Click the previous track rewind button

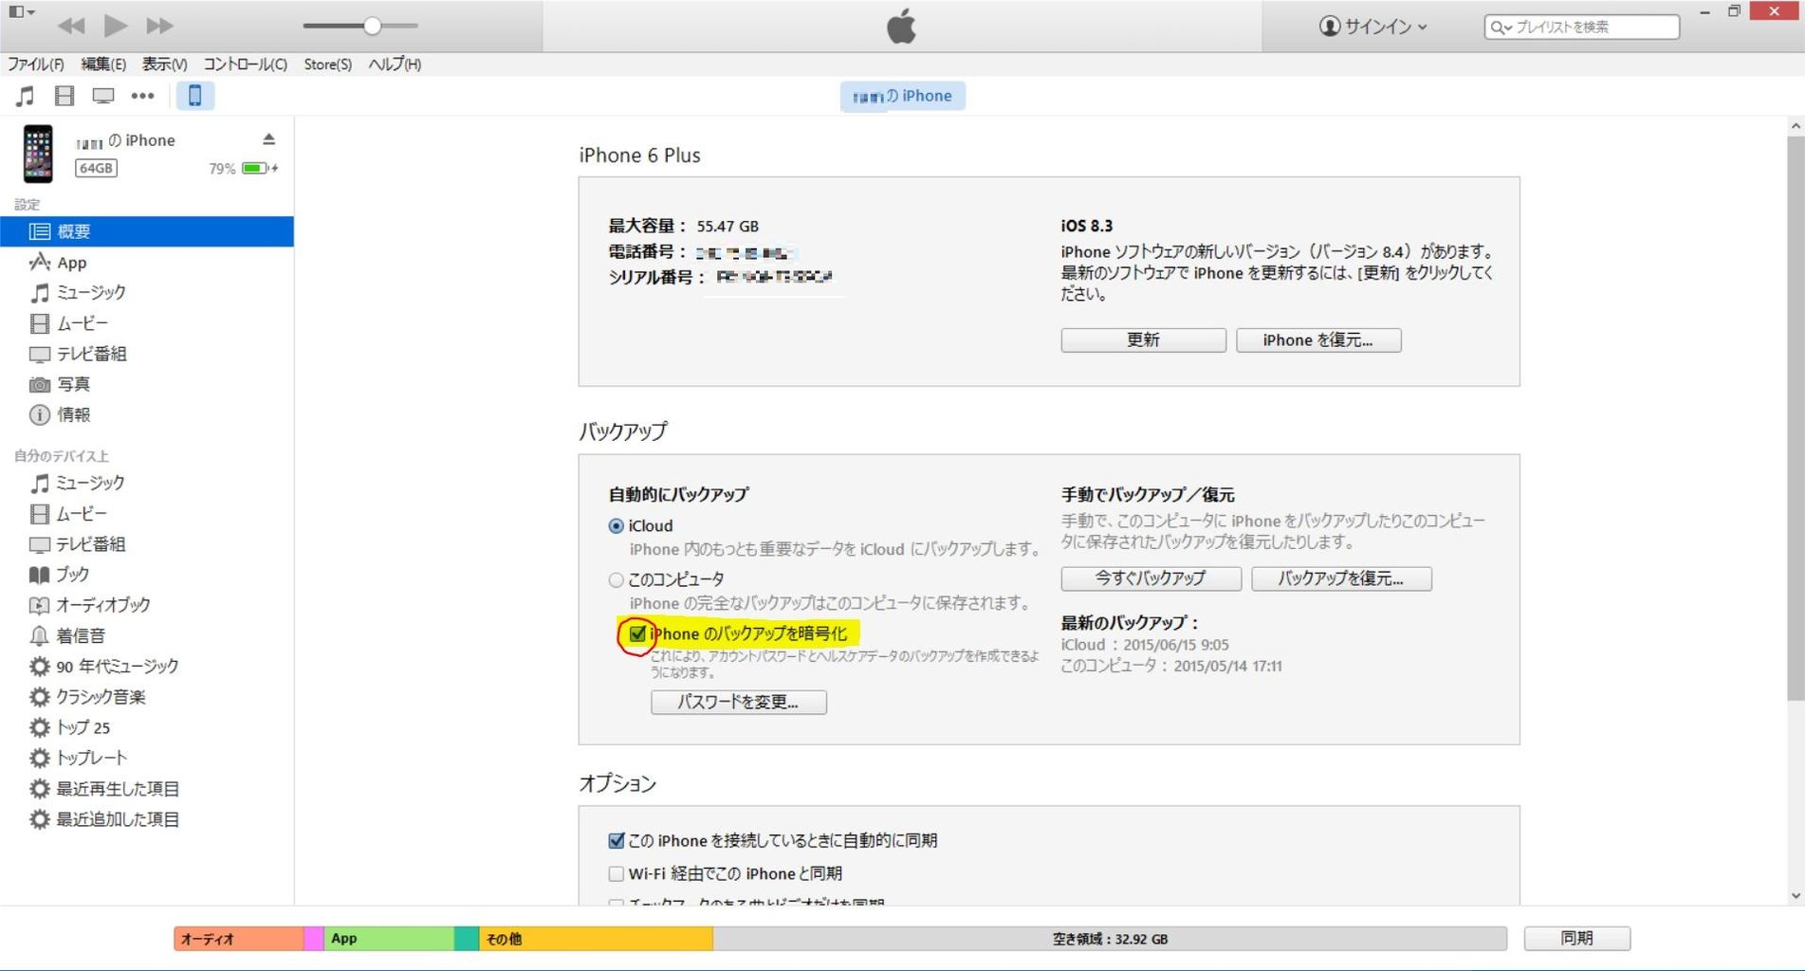click(x=71, y=26)
